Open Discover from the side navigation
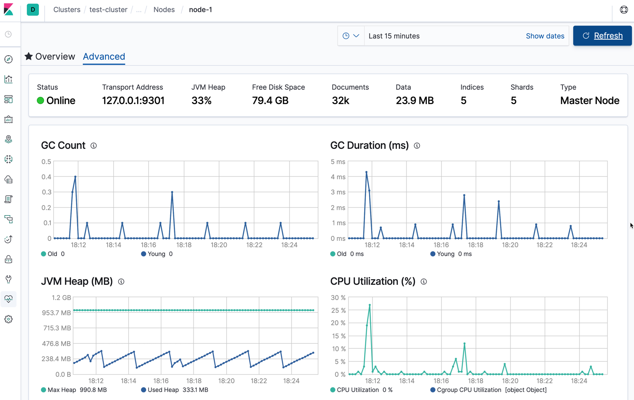Screen dimensions: 634x400 [x=8, y=59]
